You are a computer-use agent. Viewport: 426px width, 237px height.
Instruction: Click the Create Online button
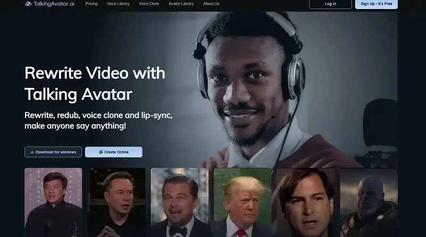[x=113, y=152]
